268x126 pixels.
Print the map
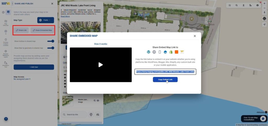click(x=264, y=18)
